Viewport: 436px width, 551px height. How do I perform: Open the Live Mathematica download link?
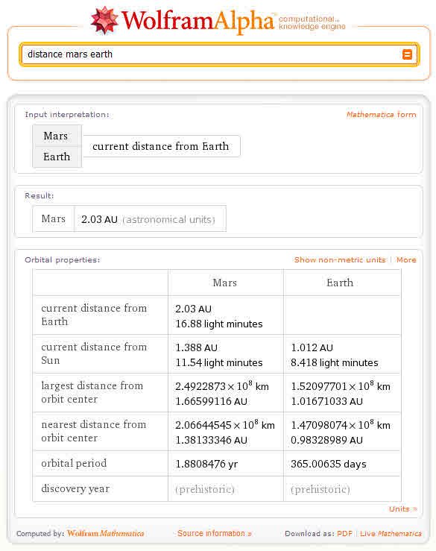click(x=391, y=533)
